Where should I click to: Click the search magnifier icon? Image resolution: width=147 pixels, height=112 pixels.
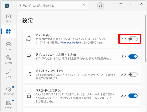pyautogui.click(x=84, y=6)
